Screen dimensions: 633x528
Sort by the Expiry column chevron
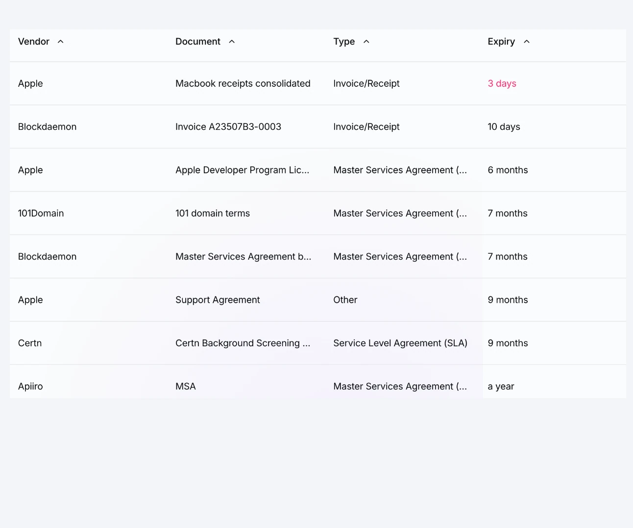(x=527, y=42)
